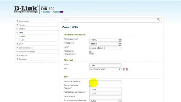Image resolution: width=181 pixels, height=102 pixels.
Task: Click the DIR-300 model title
Action: click(x=48, y=9)
